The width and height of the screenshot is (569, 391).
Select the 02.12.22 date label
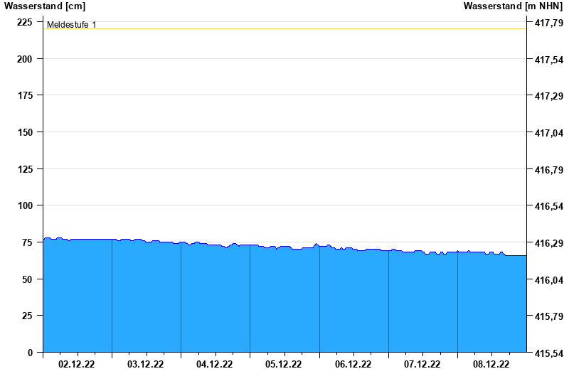tap(77, 364)
